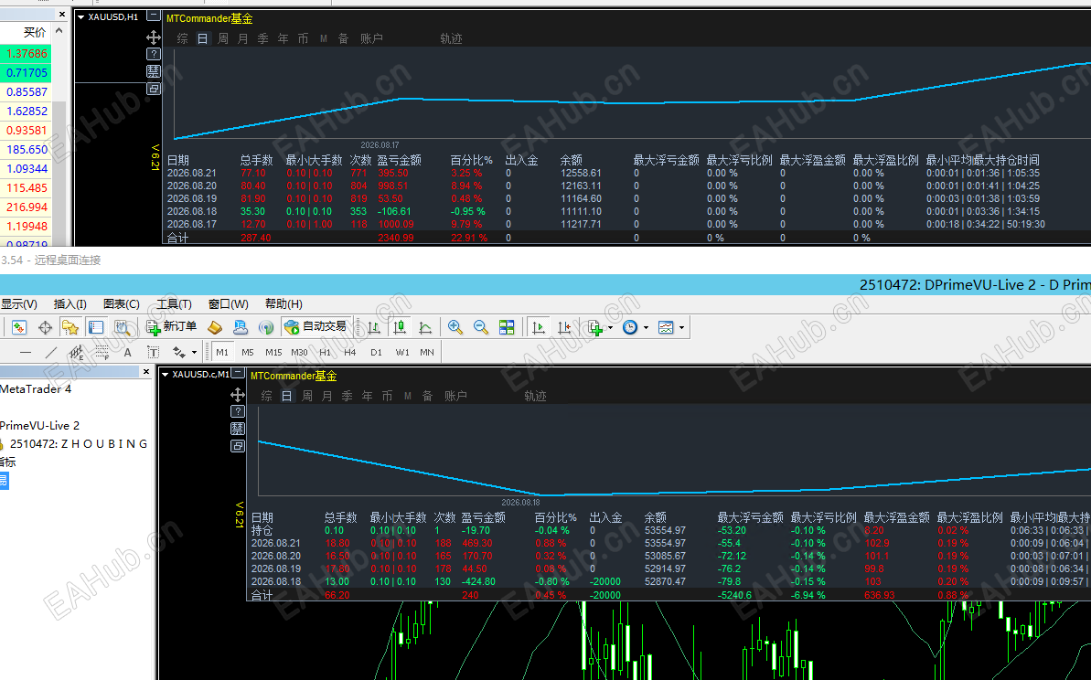Select the 账户 tab in the XAUUSD.c,M1 MTCommander panel

[x=455, y=396]
